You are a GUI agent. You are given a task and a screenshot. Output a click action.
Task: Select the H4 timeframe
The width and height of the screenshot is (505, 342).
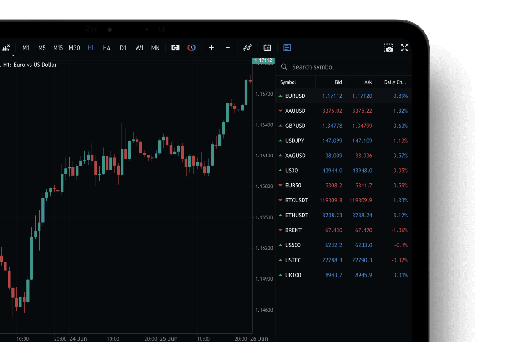(106, 48)
